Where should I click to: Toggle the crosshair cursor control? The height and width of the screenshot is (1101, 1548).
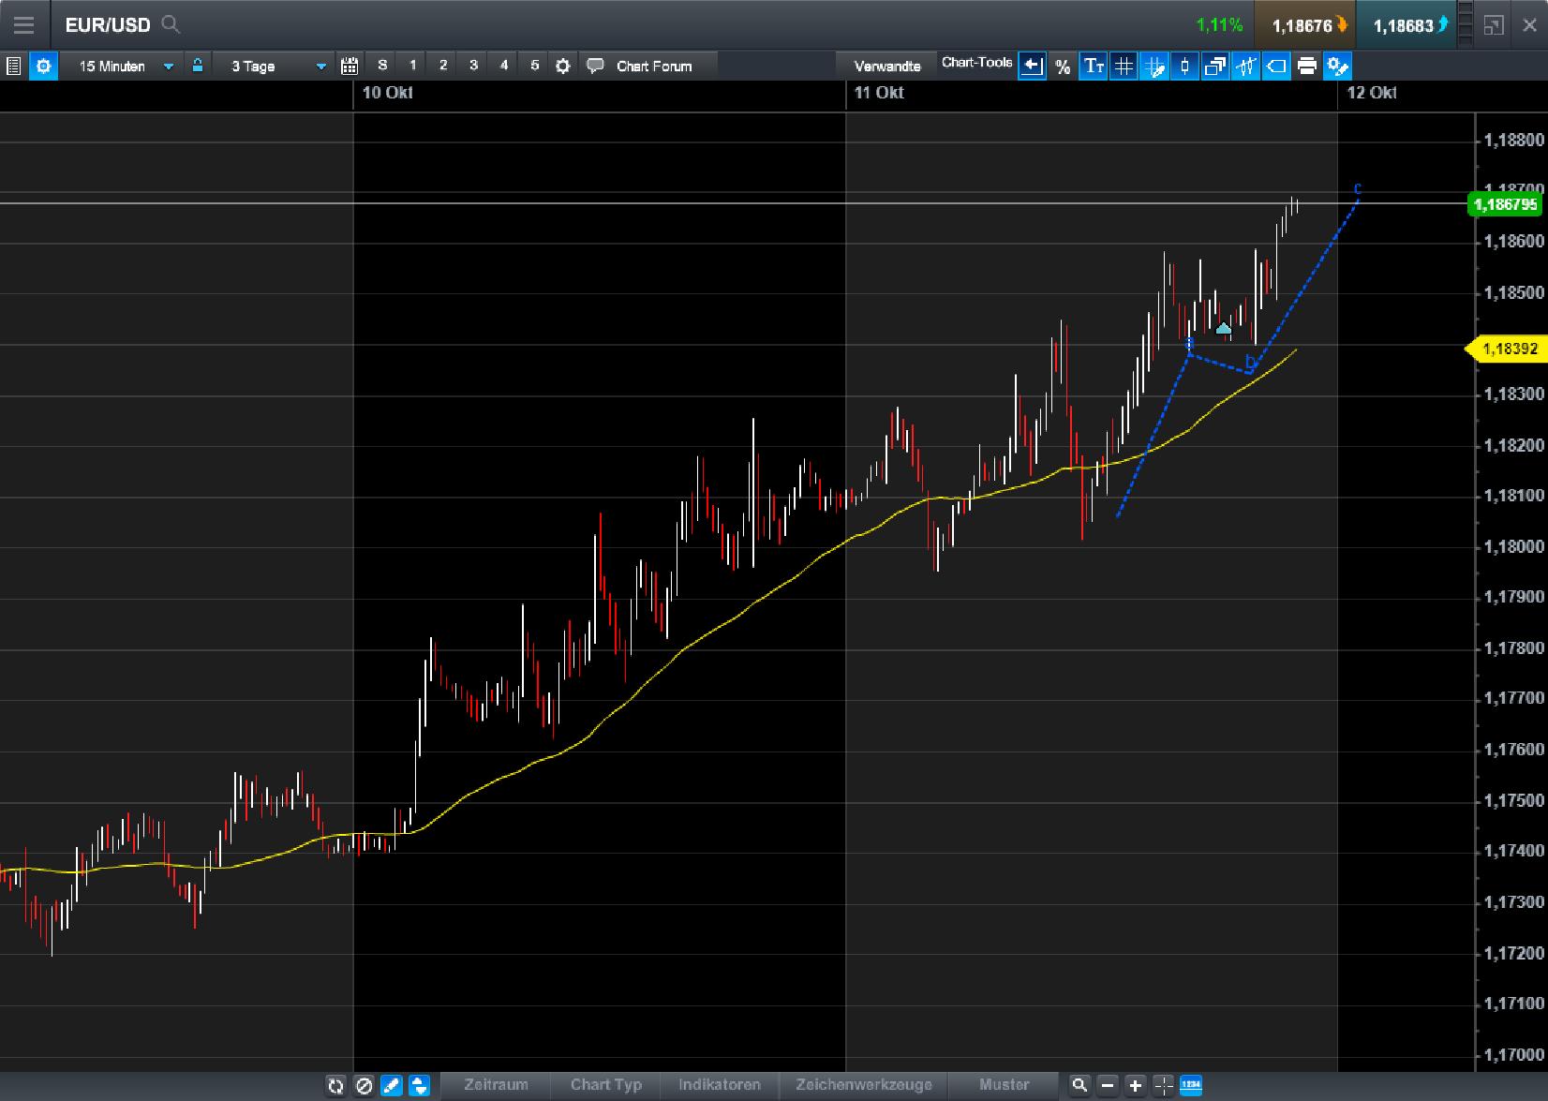1163,1085
